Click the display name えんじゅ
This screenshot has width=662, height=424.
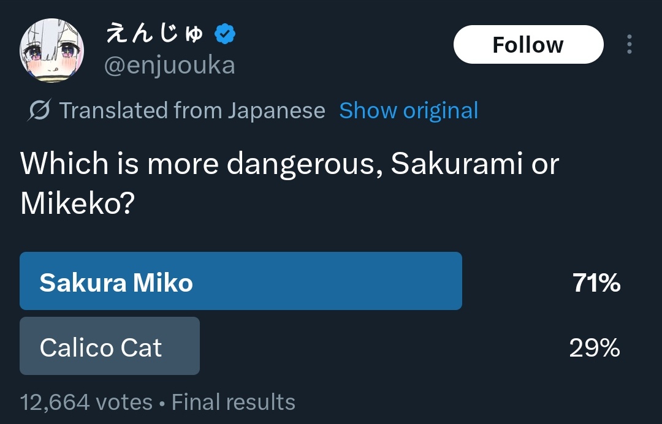[x=154, y=33]
